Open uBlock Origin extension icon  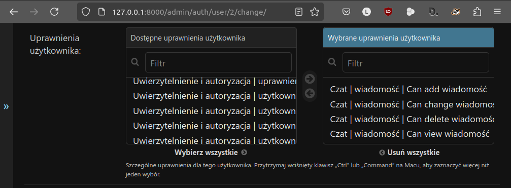pyautogui.click(x=388, y=12)
